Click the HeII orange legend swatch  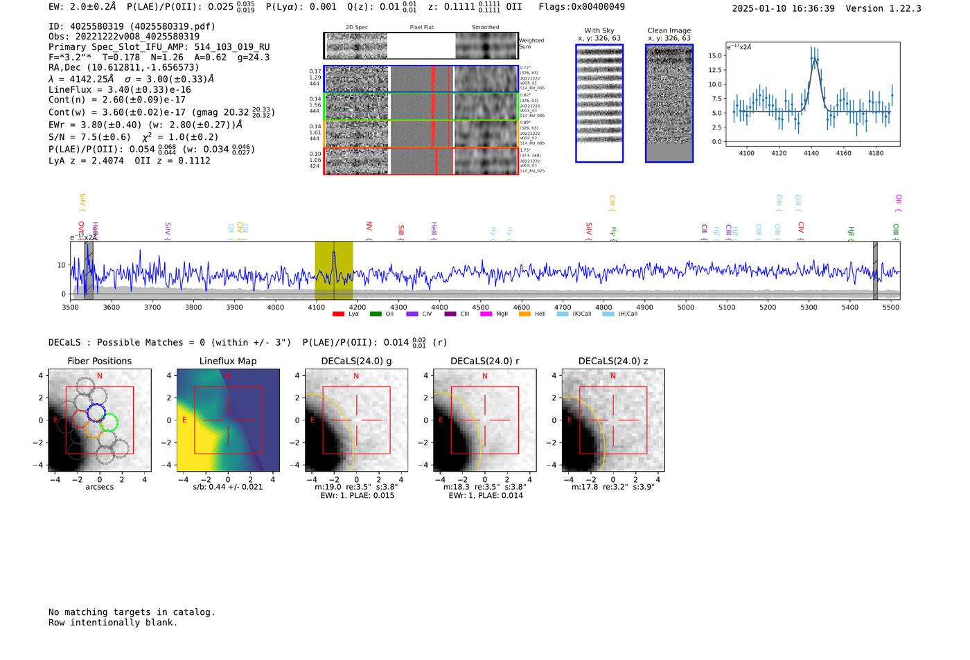524,314
